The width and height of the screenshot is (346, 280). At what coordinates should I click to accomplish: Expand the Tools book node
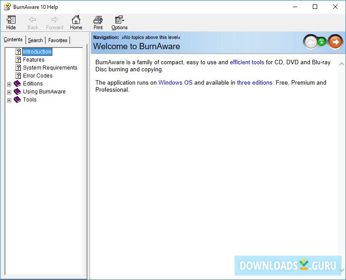click(9, 100)
